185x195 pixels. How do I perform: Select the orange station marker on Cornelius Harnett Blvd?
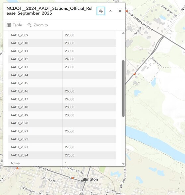[x=127, y=11]
